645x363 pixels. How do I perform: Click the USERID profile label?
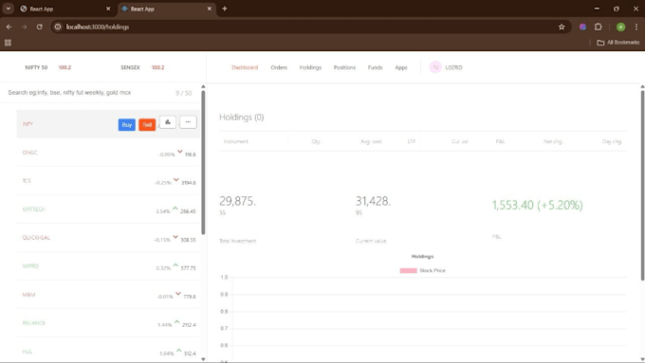click(453, 67)
